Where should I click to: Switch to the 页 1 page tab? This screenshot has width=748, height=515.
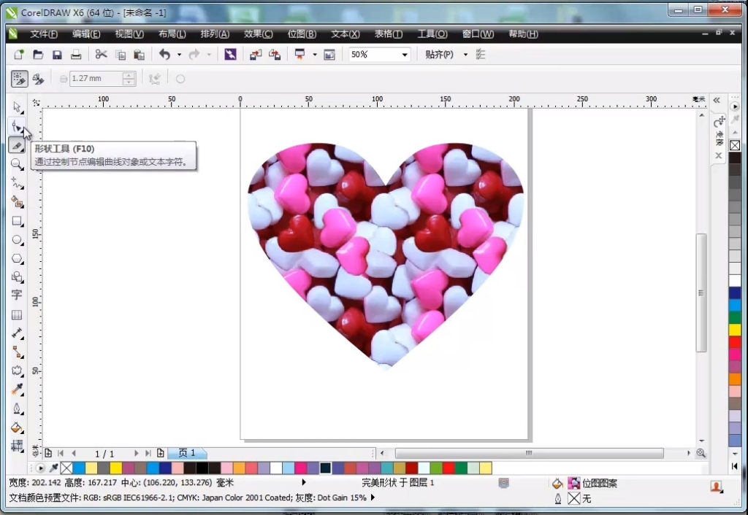(x=188, y=453)
